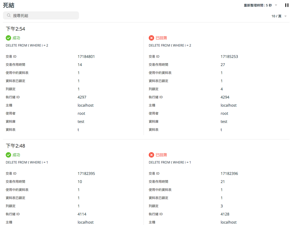Click rolled back query DELETE FROM t WHERE i = 2
Image resolution: width=292 pixels, height=225 pixels.
pos(170,45)
